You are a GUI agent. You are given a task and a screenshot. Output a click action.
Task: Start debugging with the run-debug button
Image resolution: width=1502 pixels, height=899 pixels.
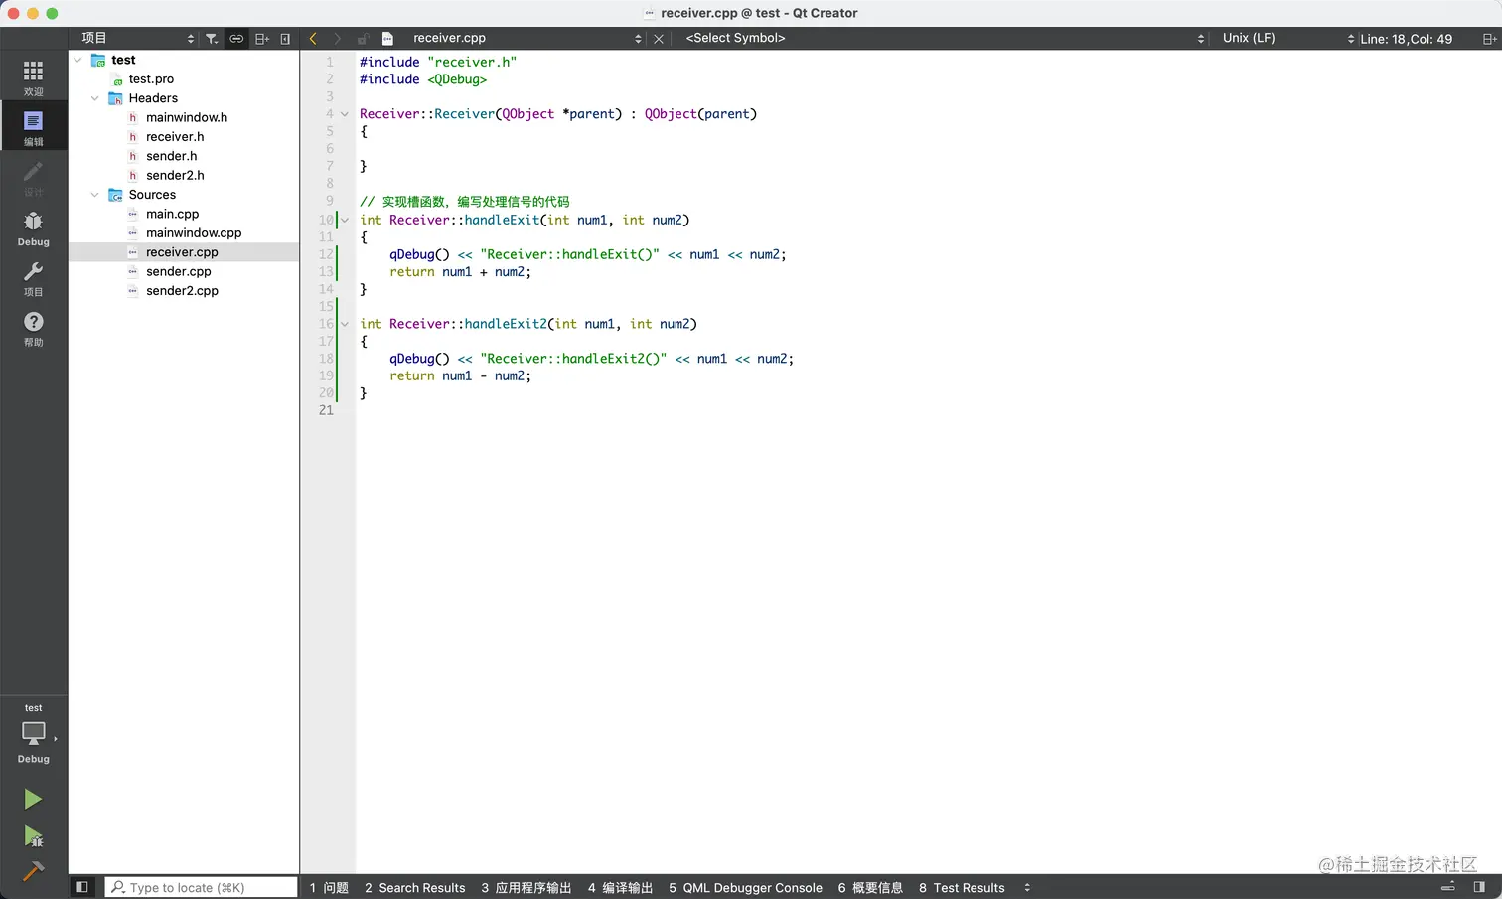[x=33, y=836]
